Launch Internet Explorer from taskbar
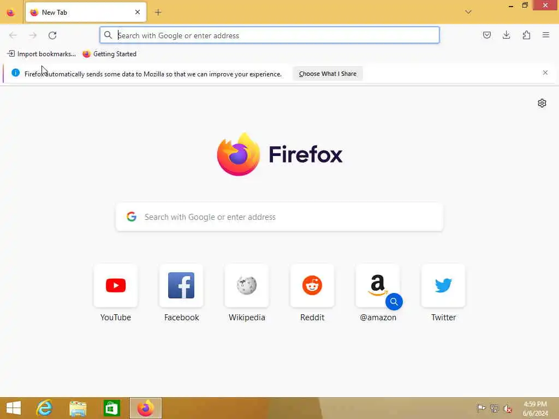This screenshot has width=559, height=419. 45,408
